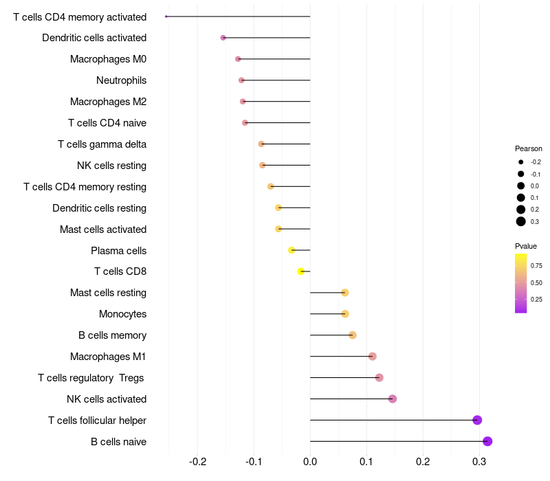This screenshot has height=481, width=550.
Task: Click the Pearson legend title
Action: tap(529, 148)
